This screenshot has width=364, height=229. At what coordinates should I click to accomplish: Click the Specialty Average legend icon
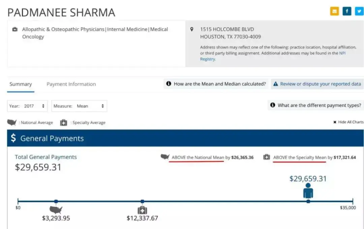click(x=64, y=122)
